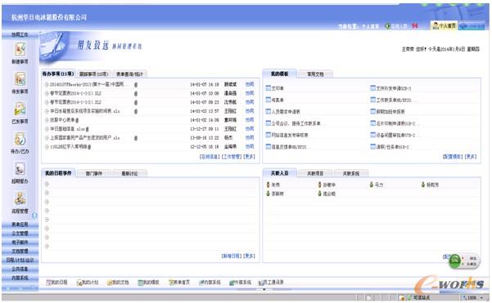Open the 技服中心表单 to-do item
The image size is (492, 303).
[x=62, y=120]
